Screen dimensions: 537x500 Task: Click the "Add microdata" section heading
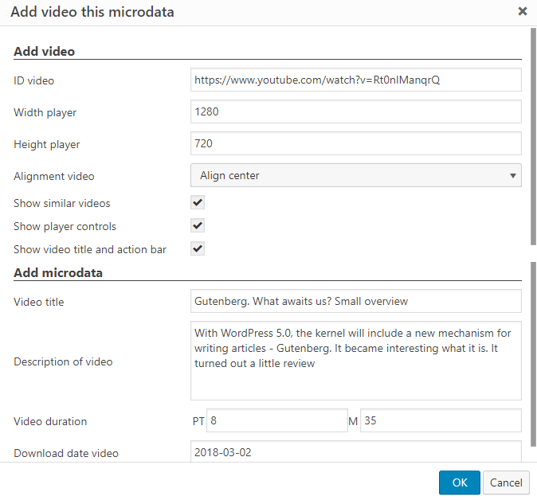coord(58,273)
